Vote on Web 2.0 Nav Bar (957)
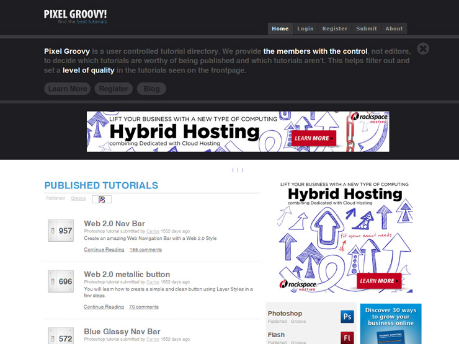The image size is (459, 344). click(61, 231)
